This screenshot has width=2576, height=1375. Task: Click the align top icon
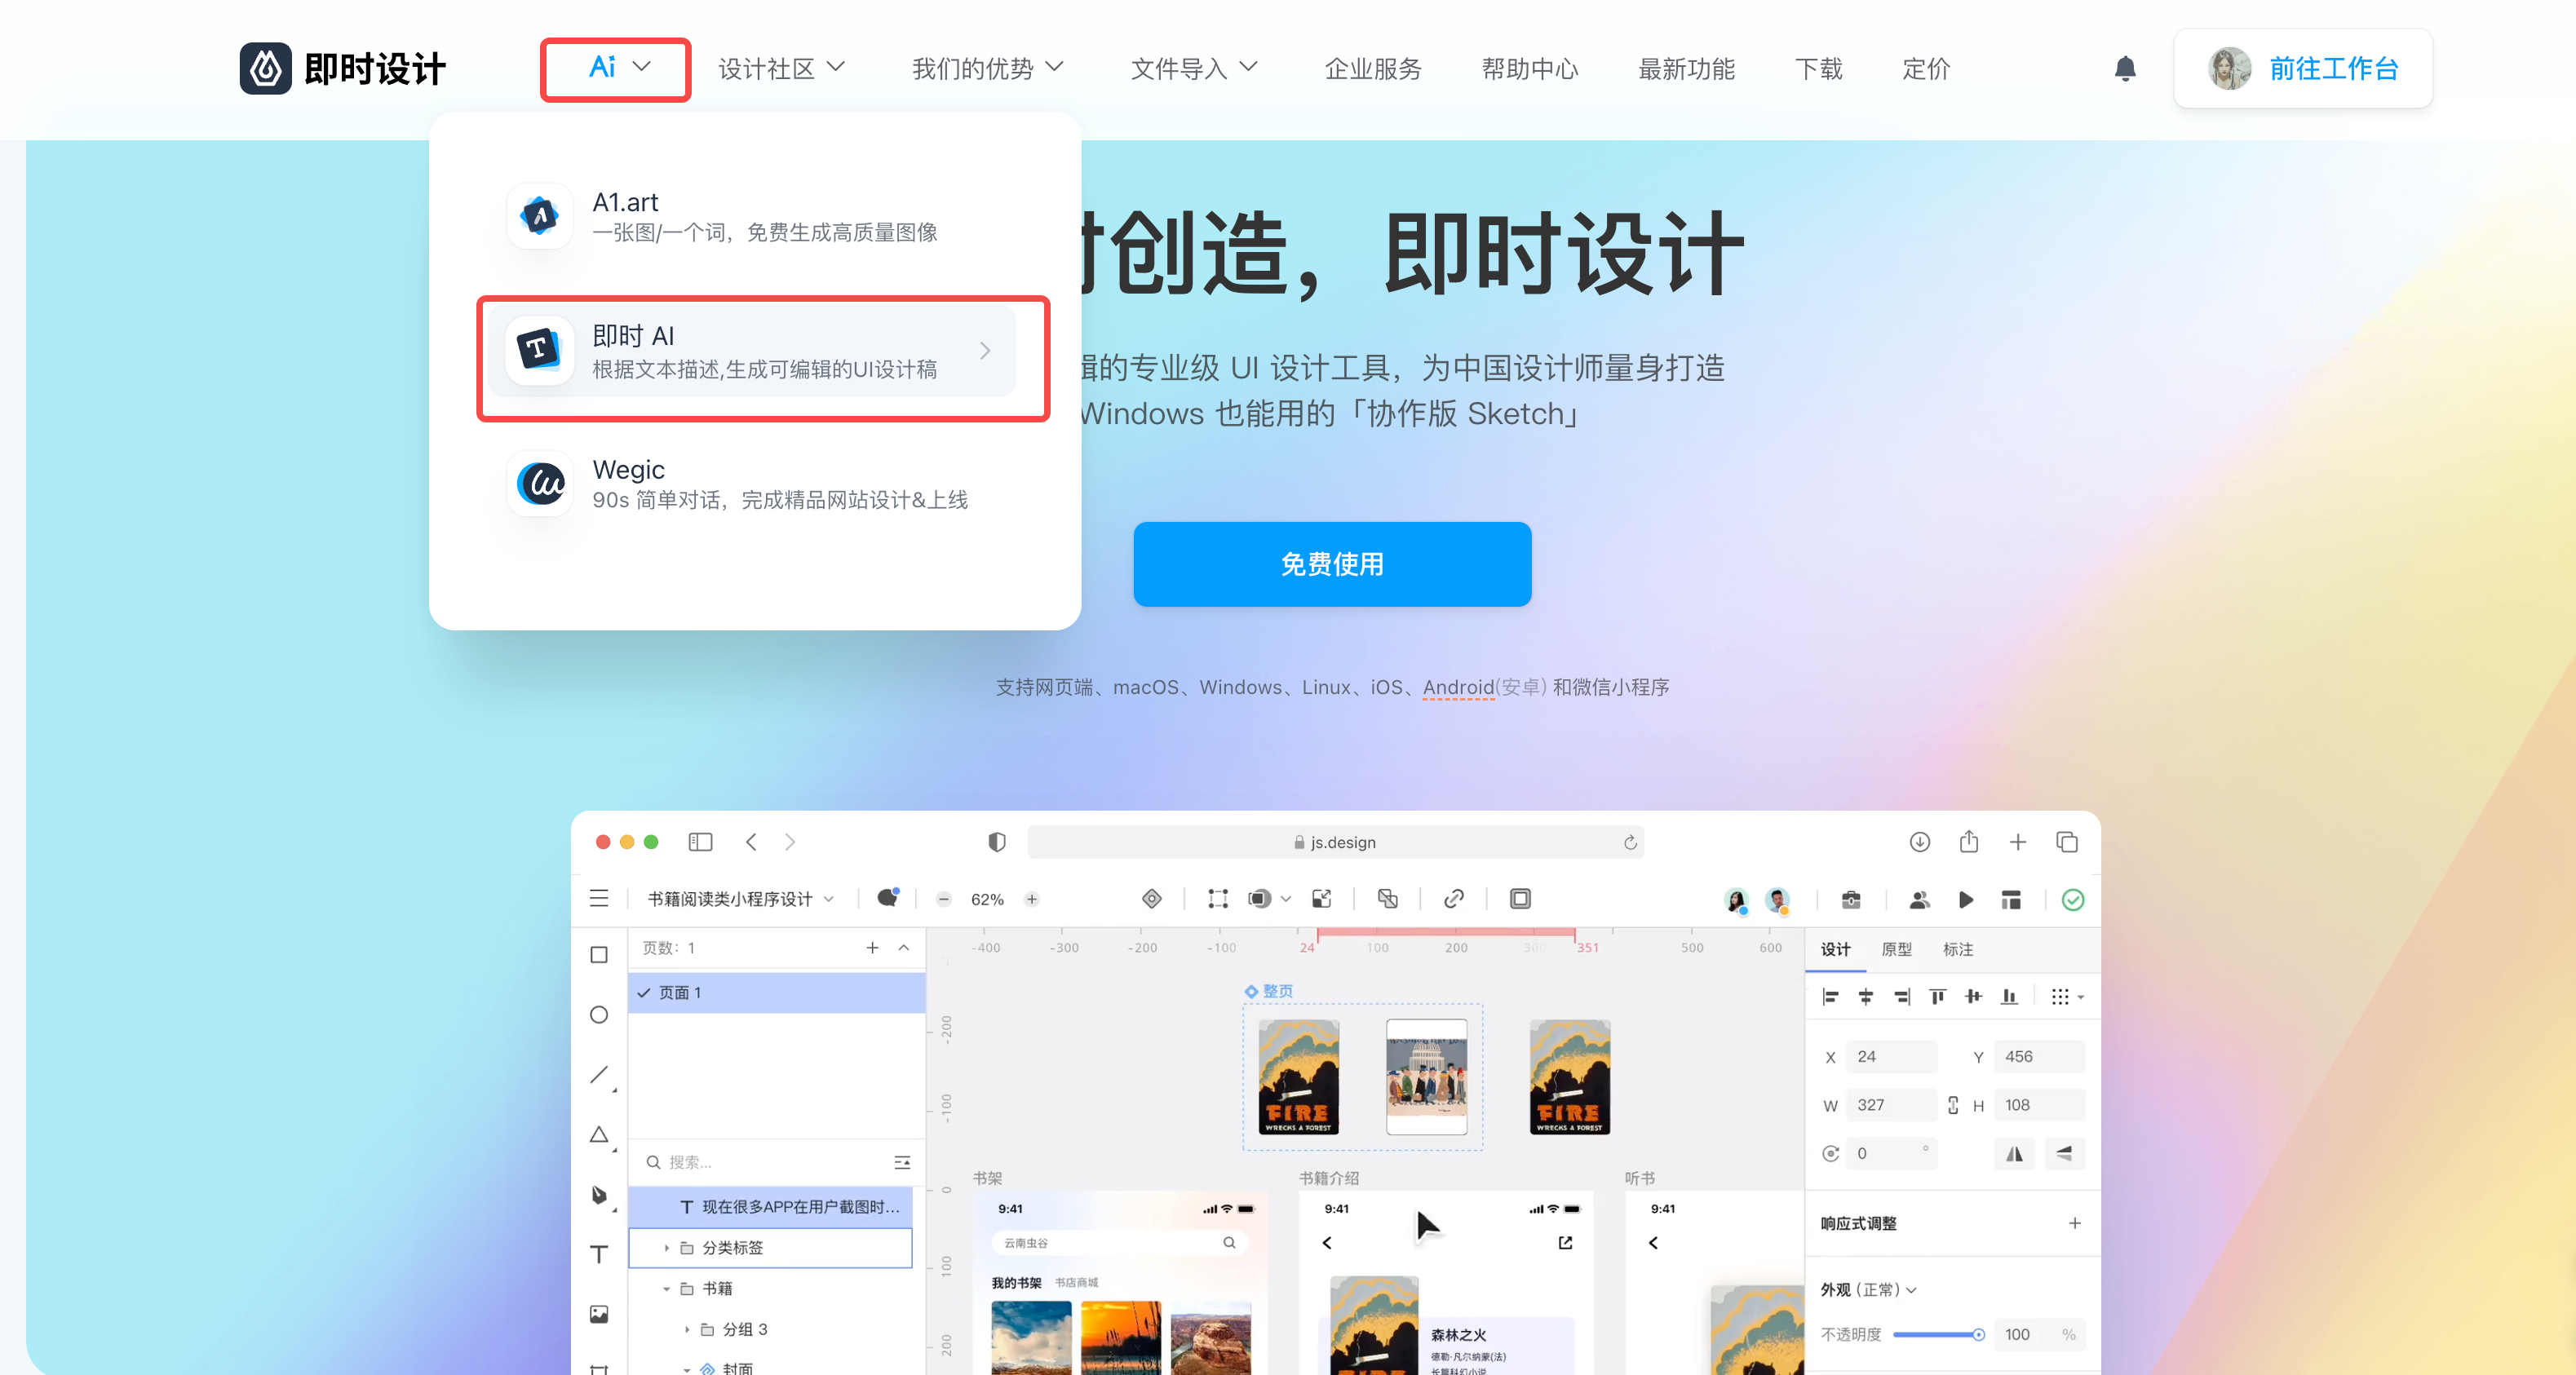click(x=1938, y=996)
